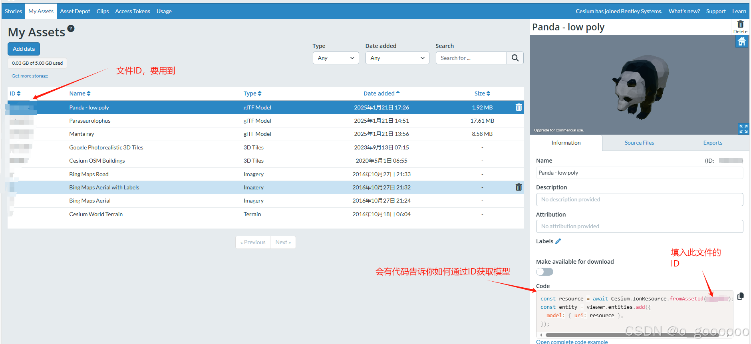751x344 pixels.
Task: Select the Cesium OSM Buildings row
Action: tap(266, 161)
